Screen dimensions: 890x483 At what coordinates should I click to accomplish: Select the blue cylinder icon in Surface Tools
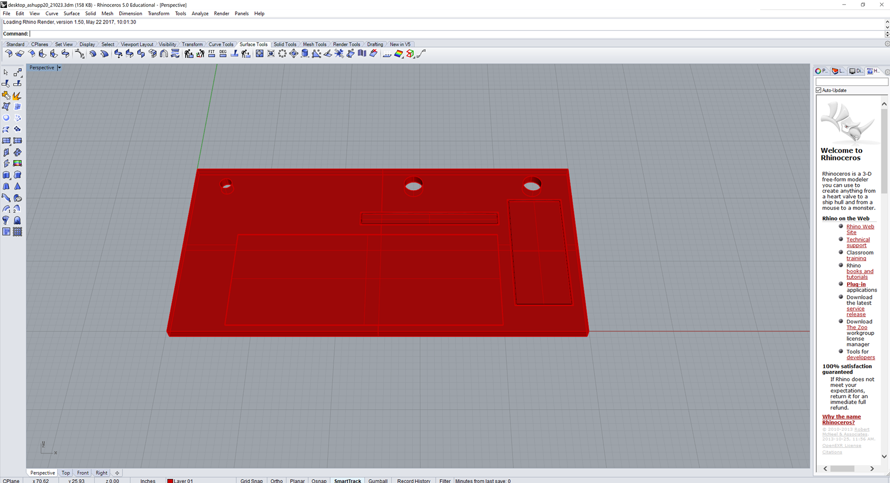(305, 54)
